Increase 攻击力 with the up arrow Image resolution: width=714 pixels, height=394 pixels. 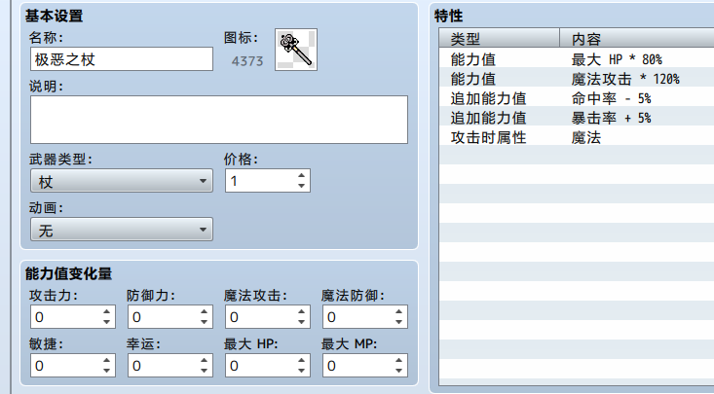coord(106,311)
